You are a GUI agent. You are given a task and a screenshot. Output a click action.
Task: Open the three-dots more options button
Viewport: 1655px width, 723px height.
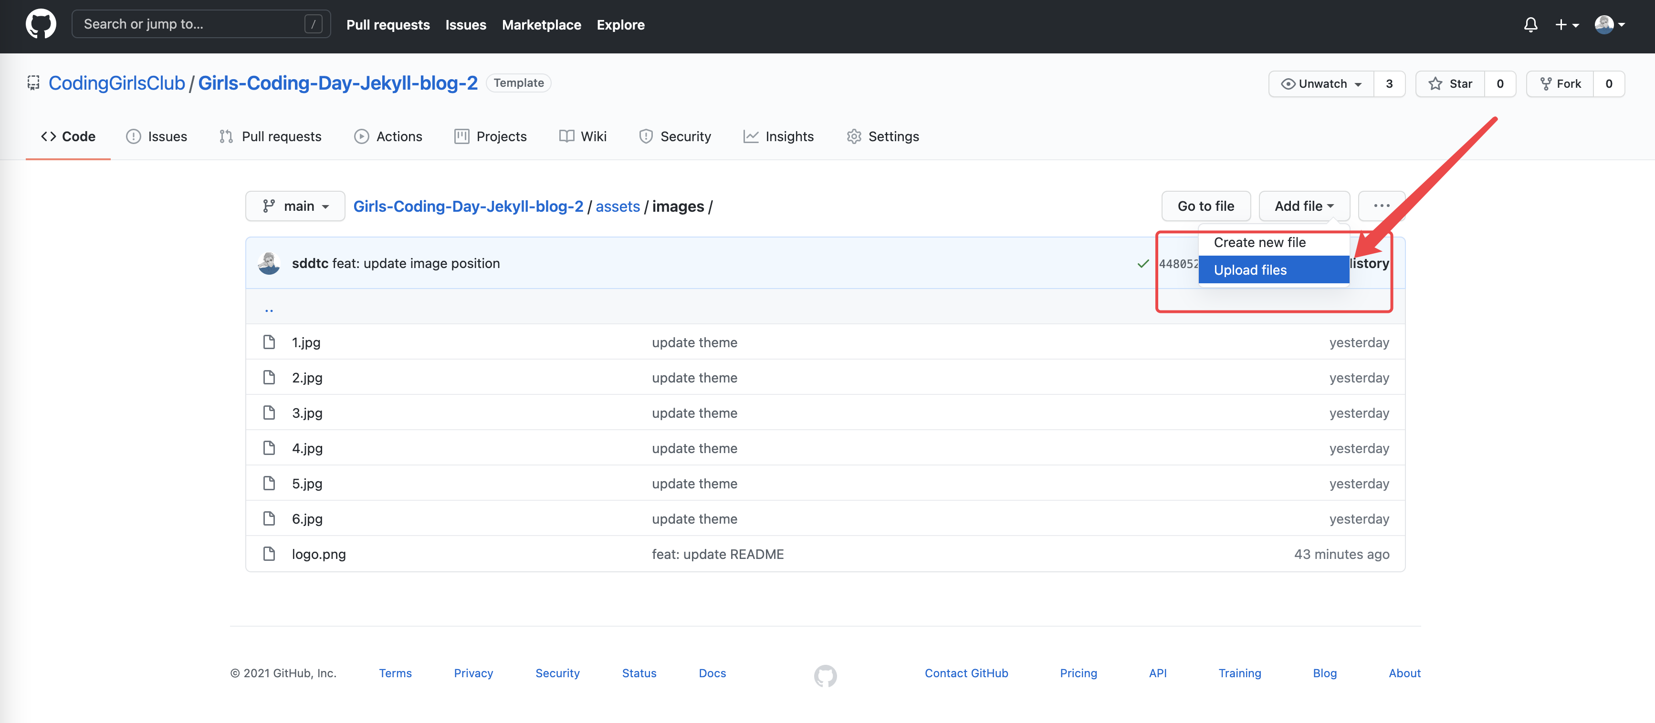1381,206
